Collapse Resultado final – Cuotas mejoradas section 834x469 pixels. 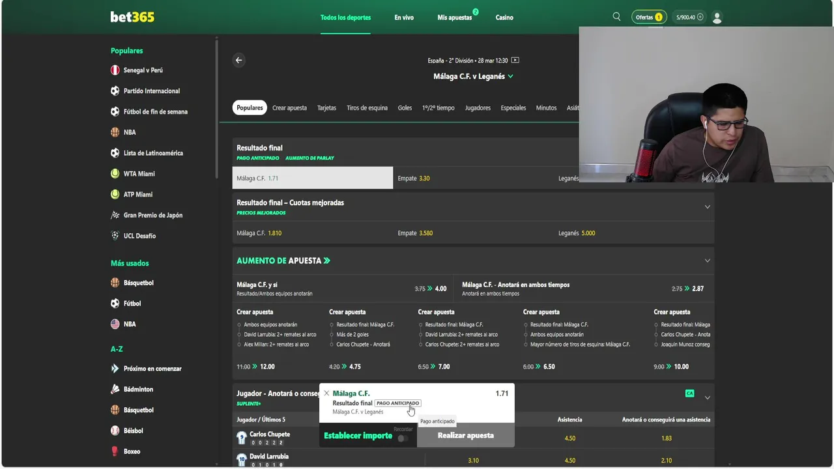(707, 207)
